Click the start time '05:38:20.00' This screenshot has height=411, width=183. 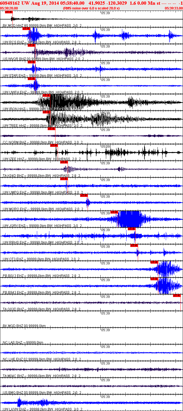pyautogui.click(x=9, y=8)
